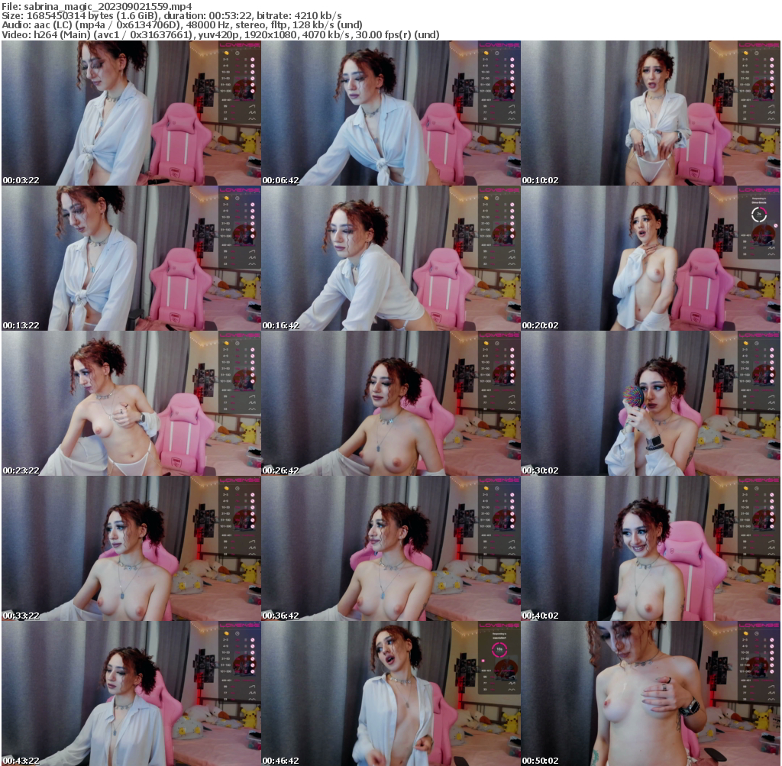Select the thumbnail stamped 00:26:42
Screen dimensions: 782x766
390,403
